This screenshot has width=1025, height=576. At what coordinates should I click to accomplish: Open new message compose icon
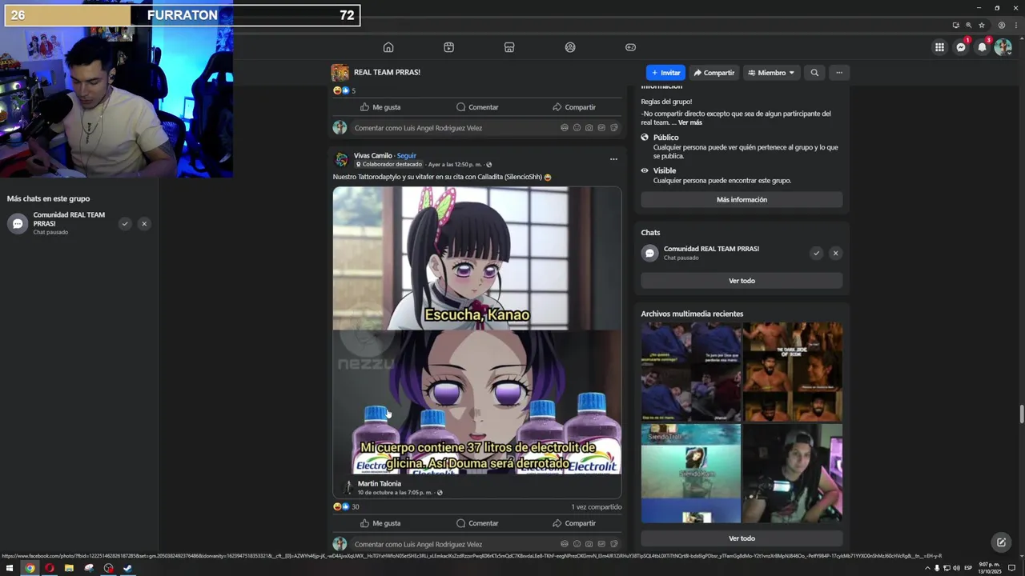click(x=1001, y=542)
